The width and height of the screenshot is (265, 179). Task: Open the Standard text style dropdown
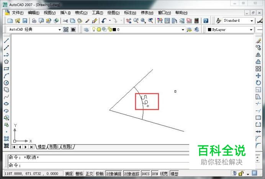(x=252, y=21)
